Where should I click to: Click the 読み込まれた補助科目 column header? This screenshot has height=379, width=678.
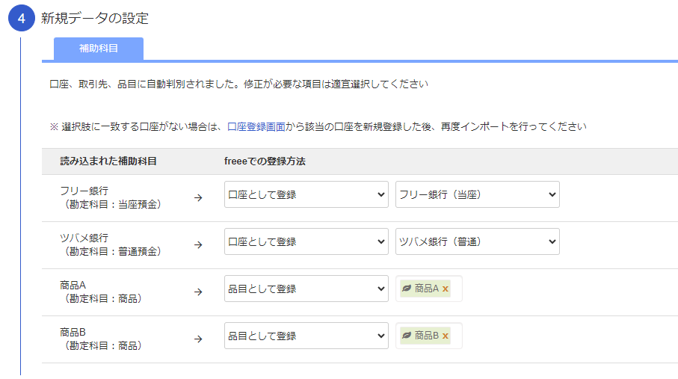108,161
